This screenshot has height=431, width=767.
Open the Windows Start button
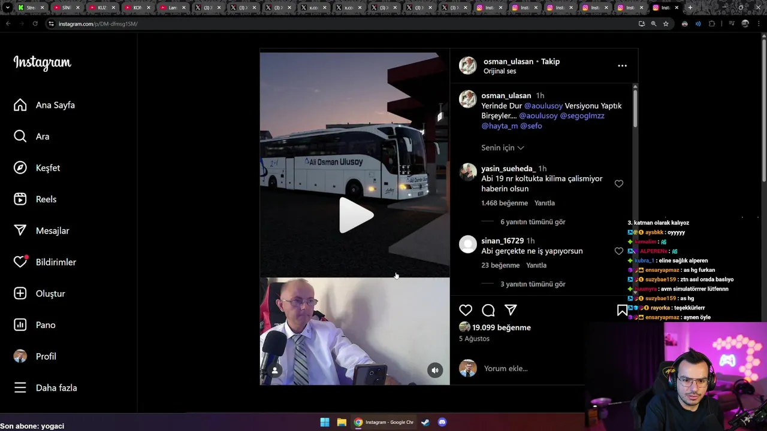click(325, 422)
